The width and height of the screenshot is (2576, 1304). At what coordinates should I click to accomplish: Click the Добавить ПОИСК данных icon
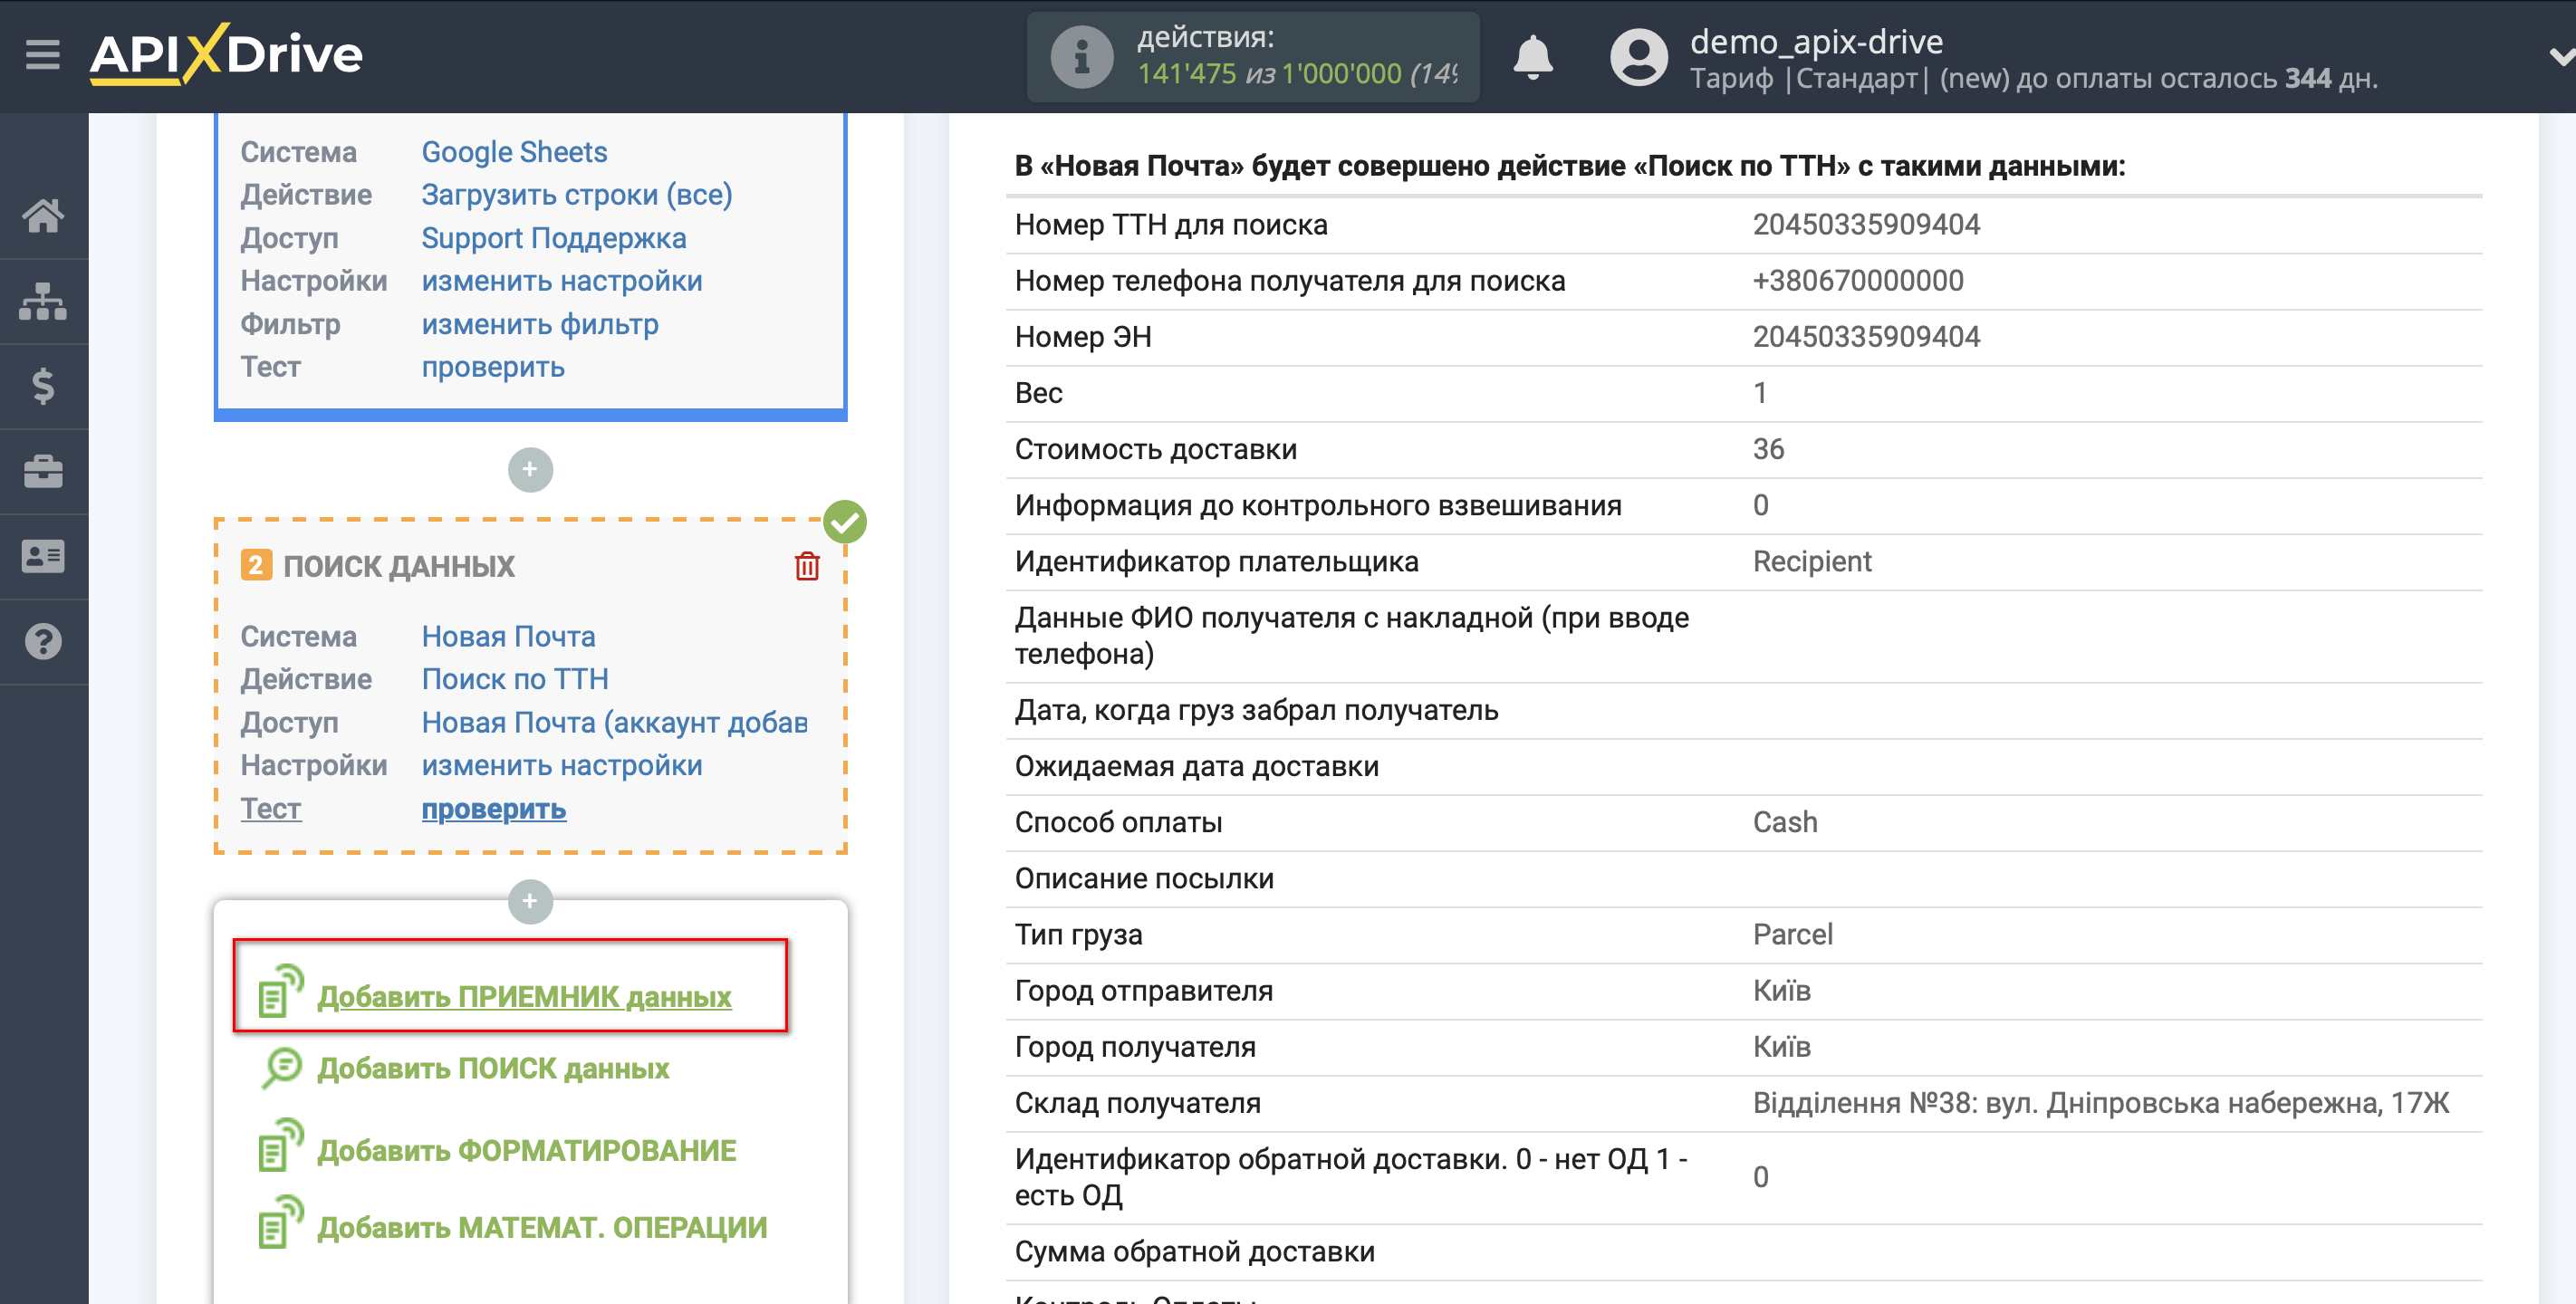[x=281, y=1067]
